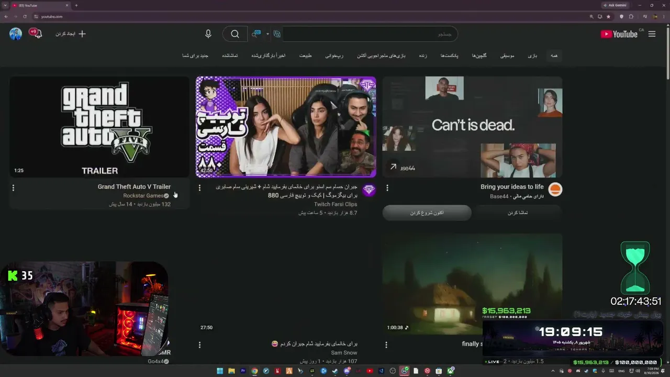Select the همه filter chip
Image resolution: width=670 pixels, height=377 pixels.
click(x=554, y=56)
